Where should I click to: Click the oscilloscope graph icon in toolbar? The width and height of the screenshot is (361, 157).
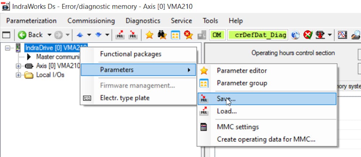tap(342, 35)
